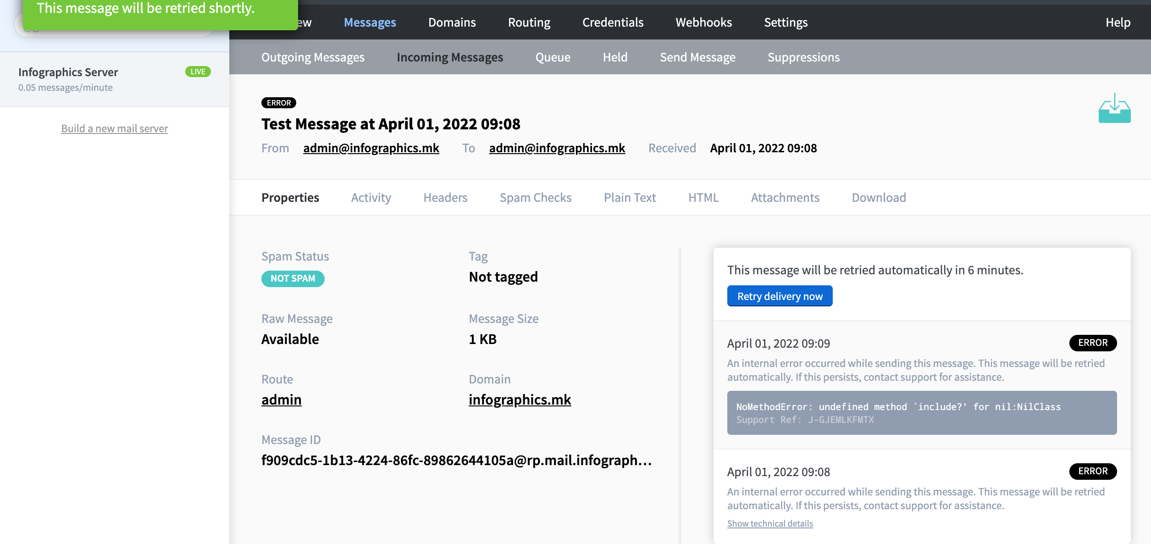The image size is (1151, 544).
Task: Open the Queue tab
Action: (553, 57)
